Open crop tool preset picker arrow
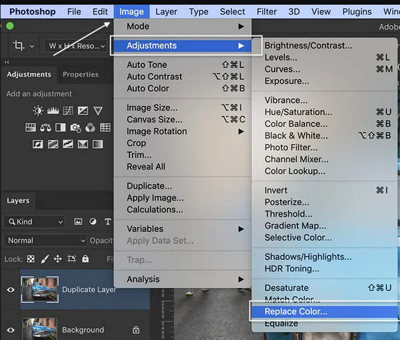Screen dimensions: 400x340 tap(32, 46)
